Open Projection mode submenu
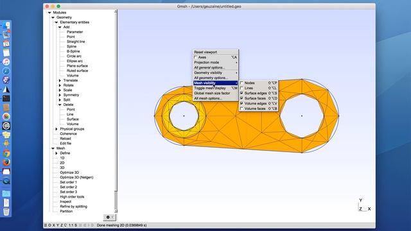Image resolution: width=411 pixels, height=231 pixels. 216,62
